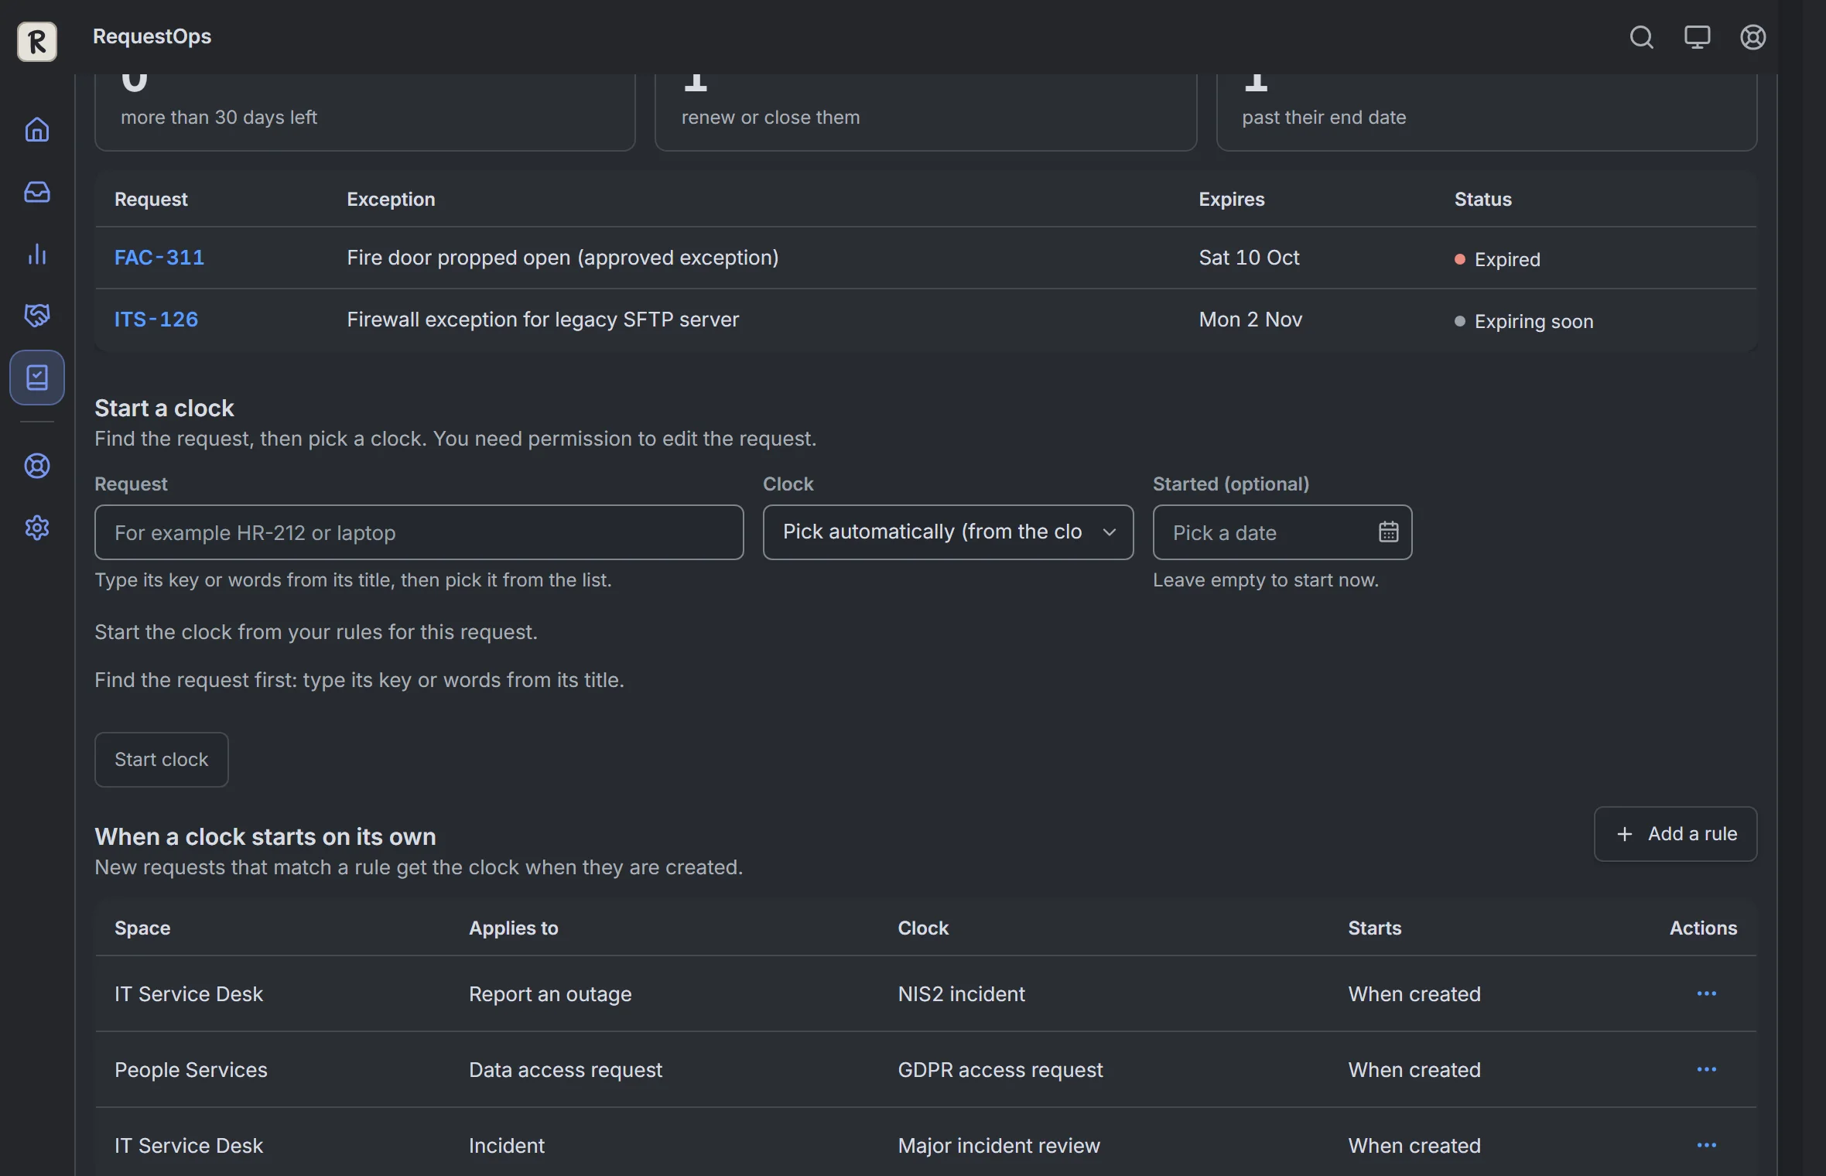This screenshot has width=1826, height=1176.
Task: Click the 'GDPR access request' clock cell
Action: pyautogui.click(x=1000, y=1070)
